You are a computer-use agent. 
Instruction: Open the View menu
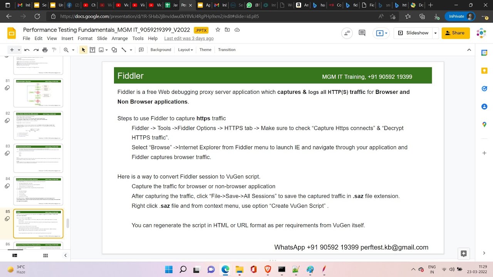52,38
